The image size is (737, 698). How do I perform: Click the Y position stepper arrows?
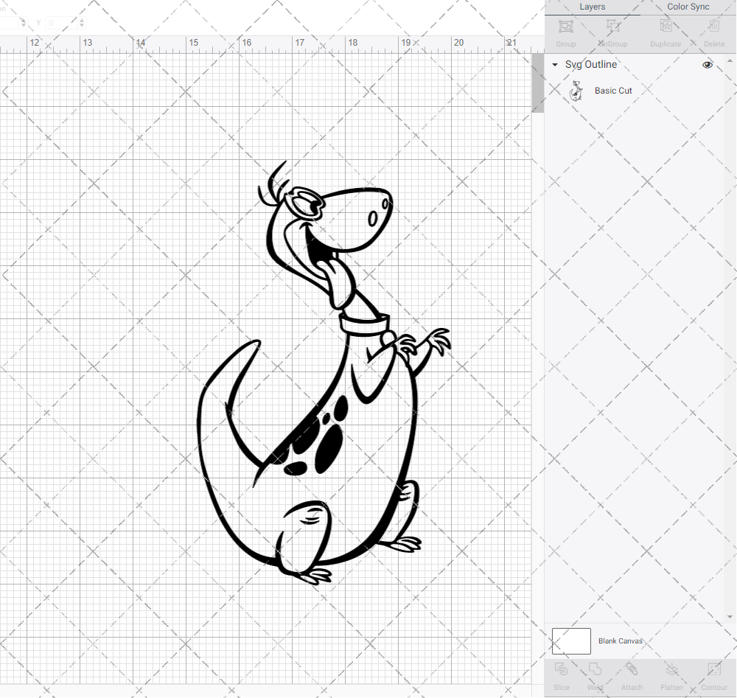click(x=82, y=23)
